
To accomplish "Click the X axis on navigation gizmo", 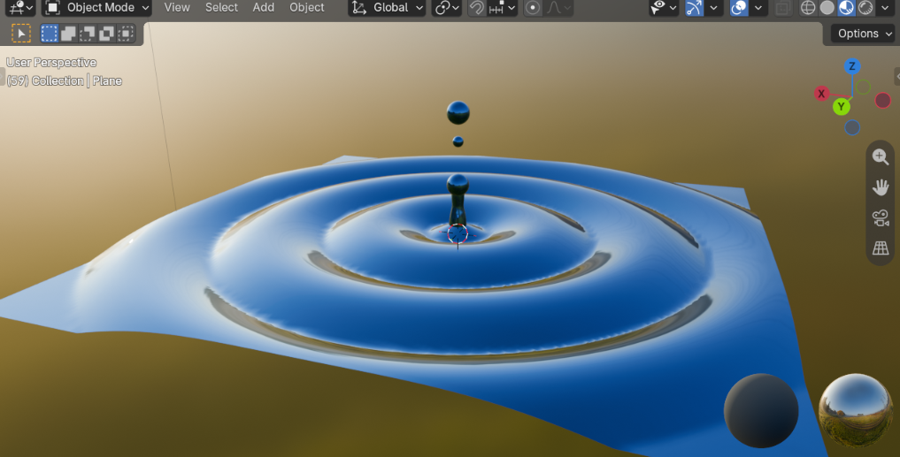I will (x=821, y=94).
